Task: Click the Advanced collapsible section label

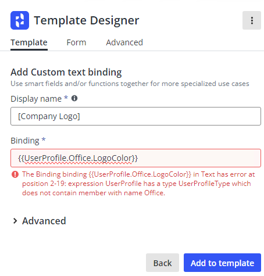Action: pyautogui.click(x=44, y=221)
